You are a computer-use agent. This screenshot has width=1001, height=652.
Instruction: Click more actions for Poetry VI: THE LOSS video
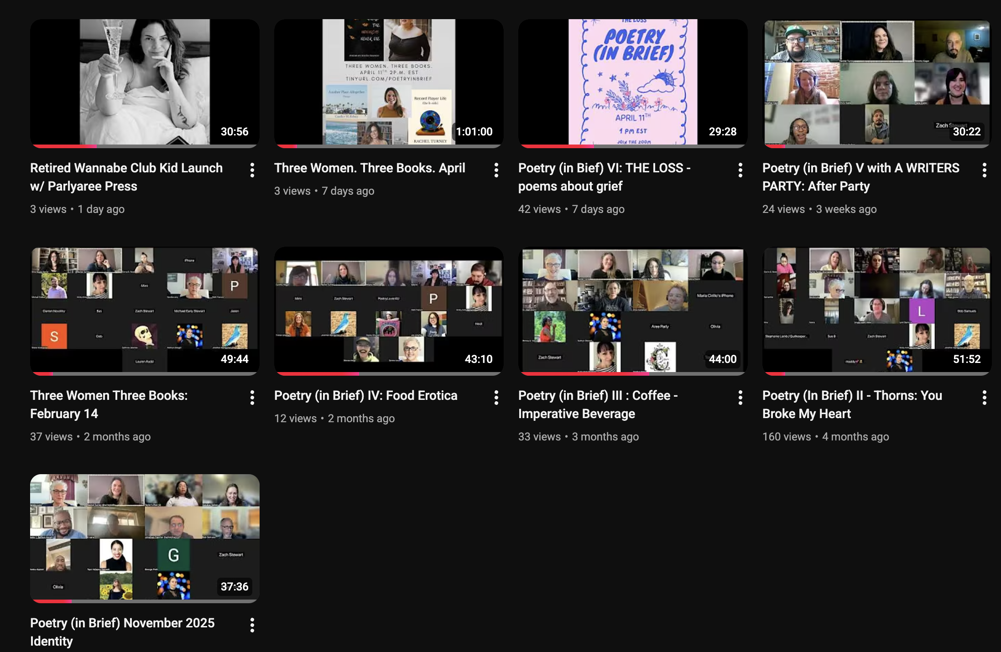tap(740, 170)
